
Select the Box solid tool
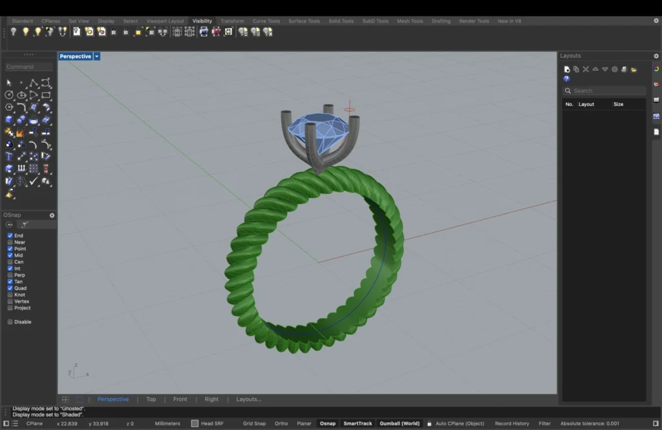click(x=9, y=120)
